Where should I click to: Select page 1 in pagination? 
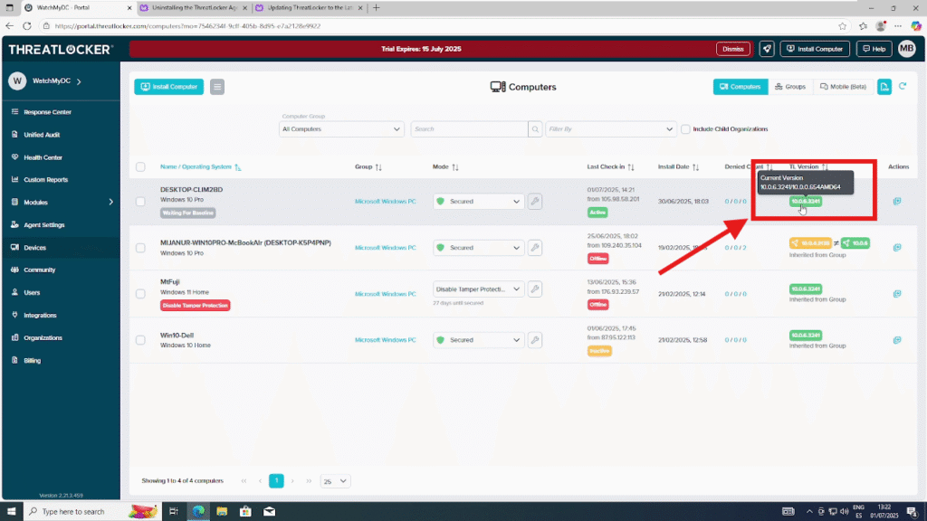[x=276, y=481]
